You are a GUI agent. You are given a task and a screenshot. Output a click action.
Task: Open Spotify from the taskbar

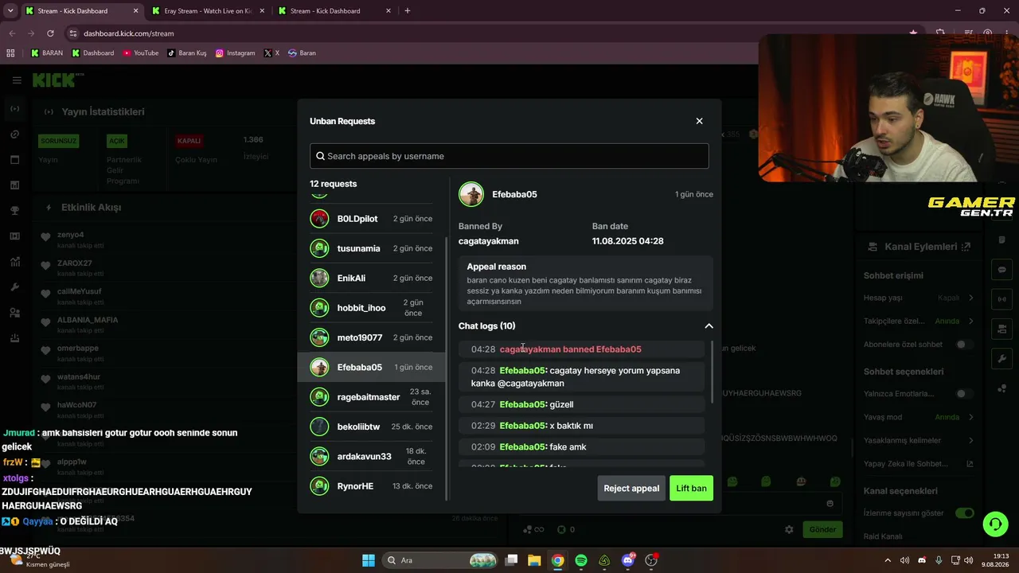tap(581, 560)
